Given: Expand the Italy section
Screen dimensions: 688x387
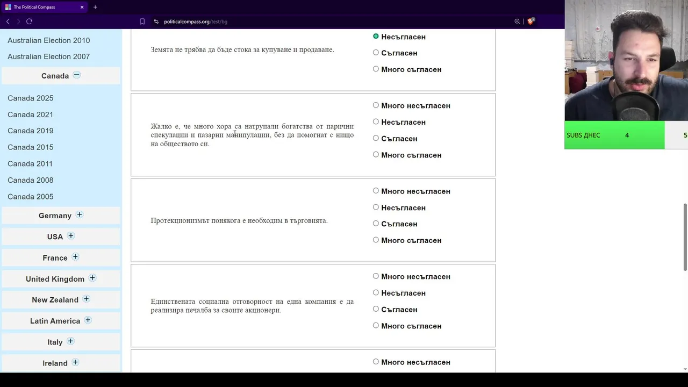Looking at the screenshot, I should [x=70, y=341].
